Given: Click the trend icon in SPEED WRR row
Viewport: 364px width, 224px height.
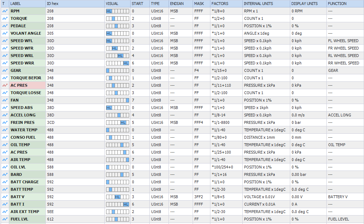Looking at the screenshot, I should 5,63.
